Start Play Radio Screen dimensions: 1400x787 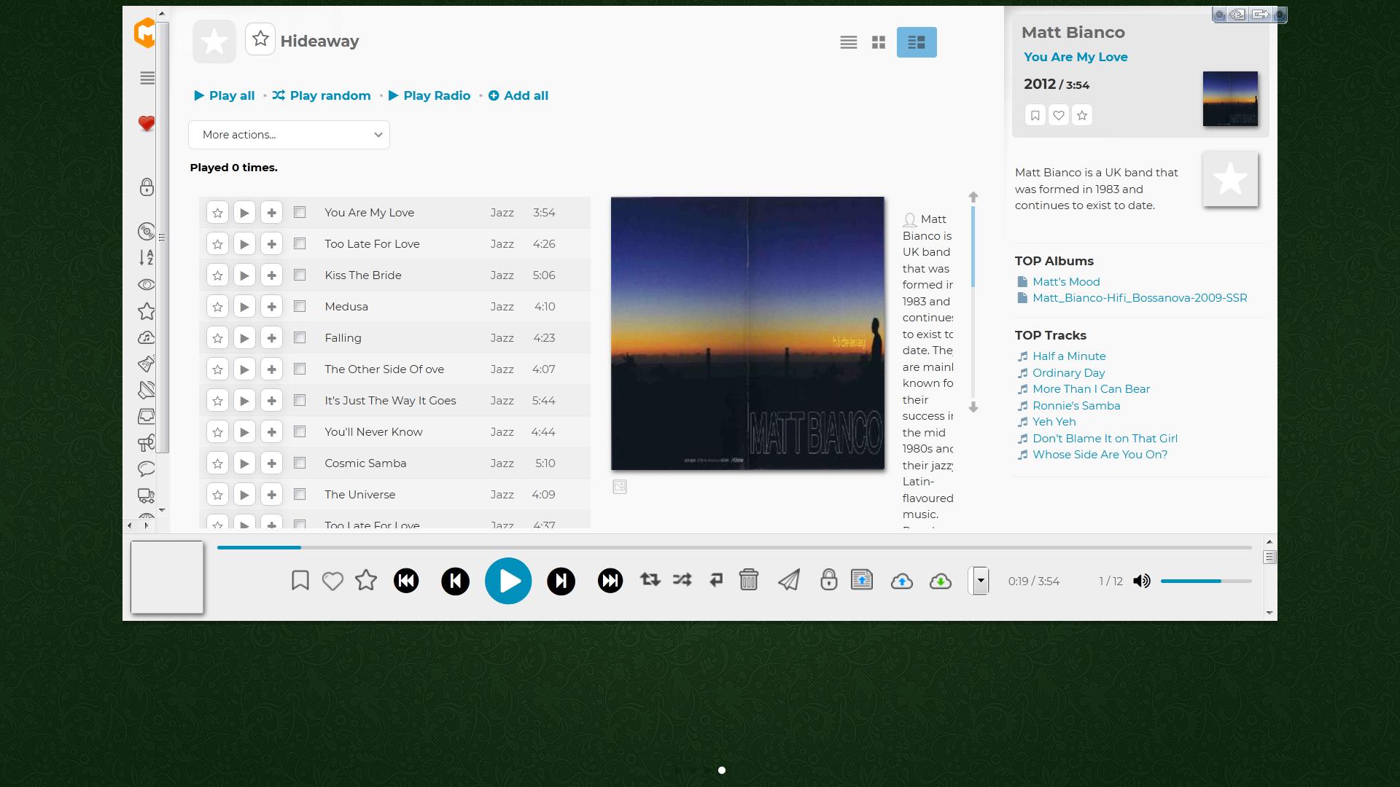pyautogui.click(x=429, y=95)
